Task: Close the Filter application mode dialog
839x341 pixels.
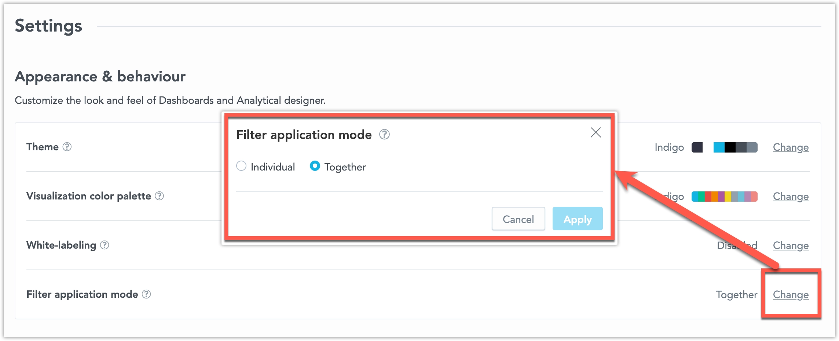Action: (596, 133)
